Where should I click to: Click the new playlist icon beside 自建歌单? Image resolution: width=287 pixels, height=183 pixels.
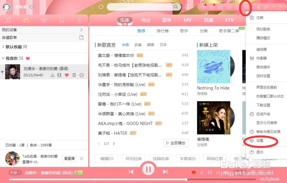click(82, 38)
